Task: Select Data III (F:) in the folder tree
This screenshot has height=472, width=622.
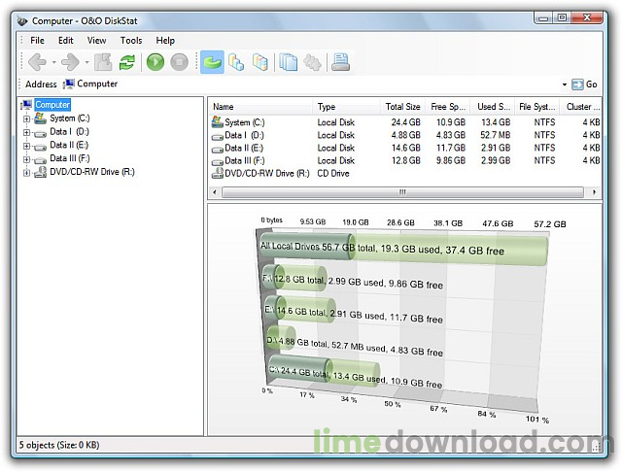Action: 69,158
